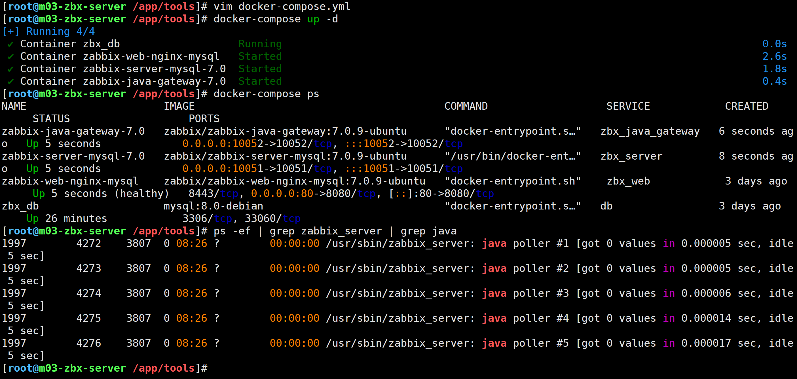The image size is (797, 379).
Task: Click image 'zabbix/zabbix-server-mysql:7.0.9-ubuntu'
Action: (285, 156)
